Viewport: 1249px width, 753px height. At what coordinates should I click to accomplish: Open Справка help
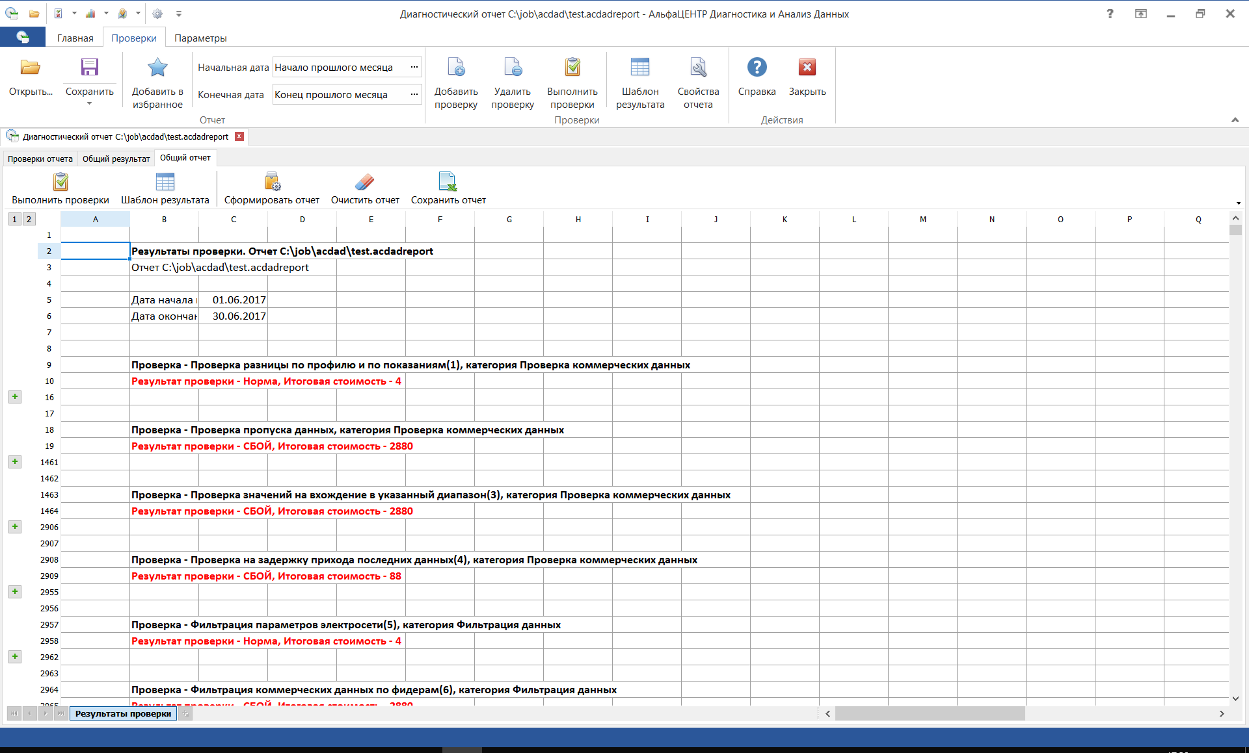pyautogui.click(x=757, y=75)
